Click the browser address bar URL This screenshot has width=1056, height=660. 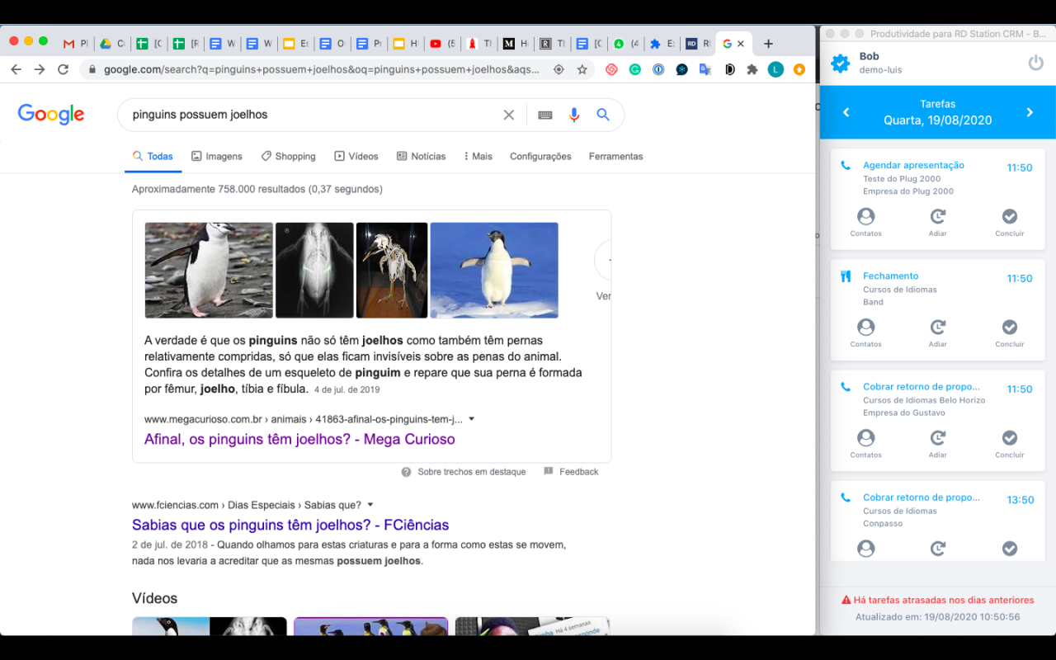point(322,69)
